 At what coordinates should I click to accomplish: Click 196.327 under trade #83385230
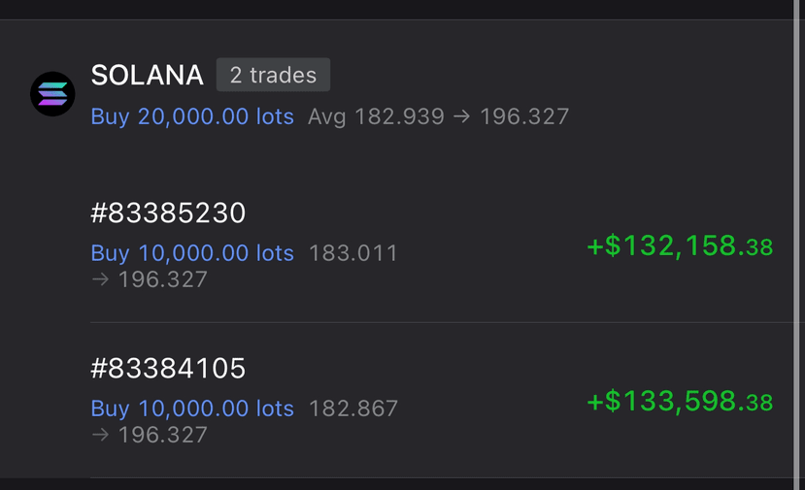coord(163,279)
